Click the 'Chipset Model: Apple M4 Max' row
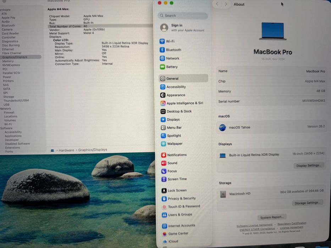Image resolution: width=331 pixels, height=248 pixels. click(x=76, y=16)
